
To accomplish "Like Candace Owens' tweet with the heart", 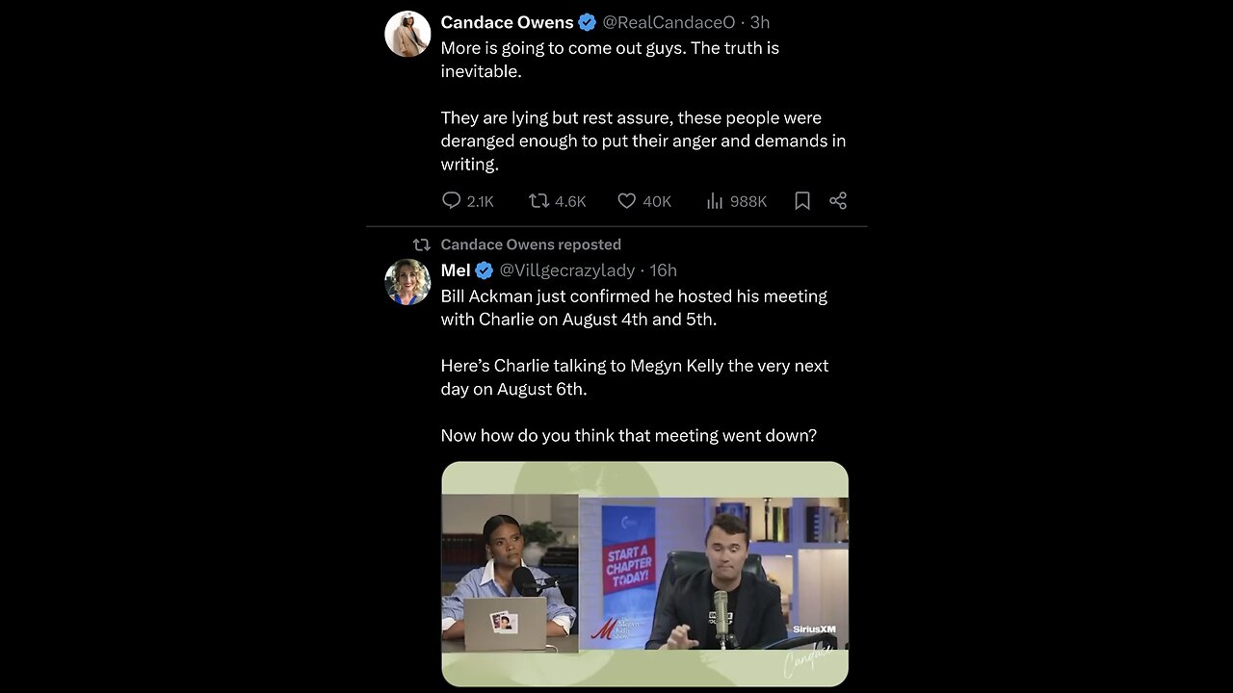I will tap(627, 200).
